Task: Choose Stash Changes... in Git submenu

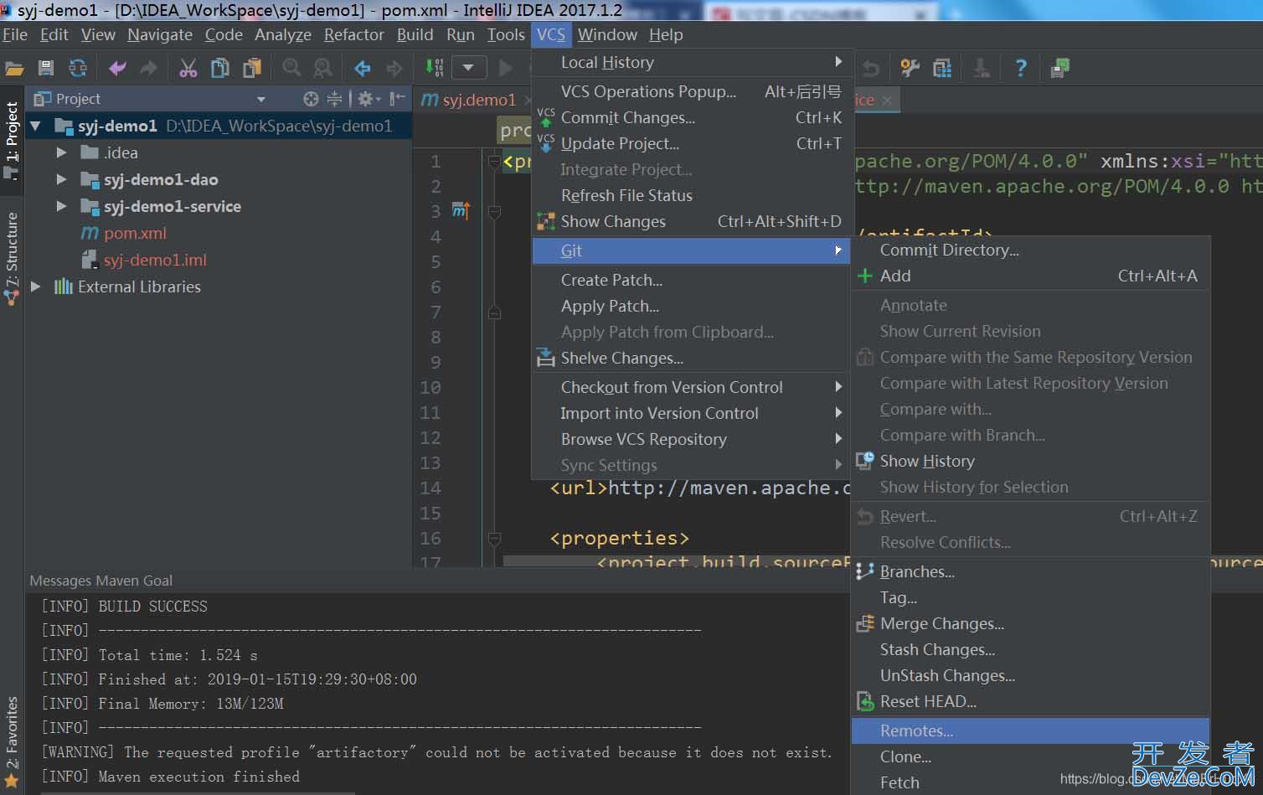Action: (1030, 650)
